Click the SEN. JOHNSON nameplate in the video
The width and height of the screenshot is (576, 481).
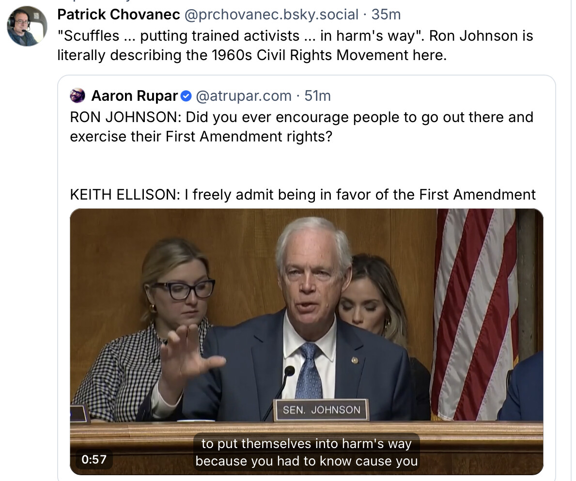pos(322,410)
